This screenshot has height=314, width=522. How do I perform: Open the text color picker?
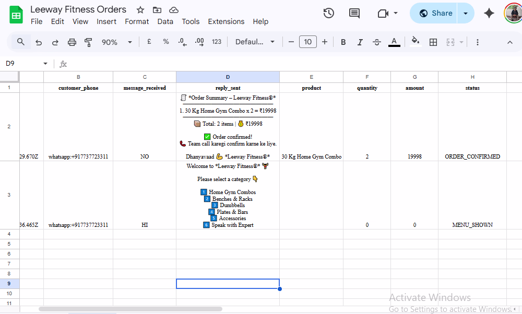point(394,42)
